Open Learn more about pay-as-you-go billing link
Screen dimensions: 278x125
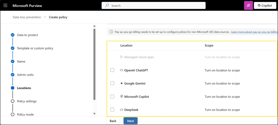(254, 32)
